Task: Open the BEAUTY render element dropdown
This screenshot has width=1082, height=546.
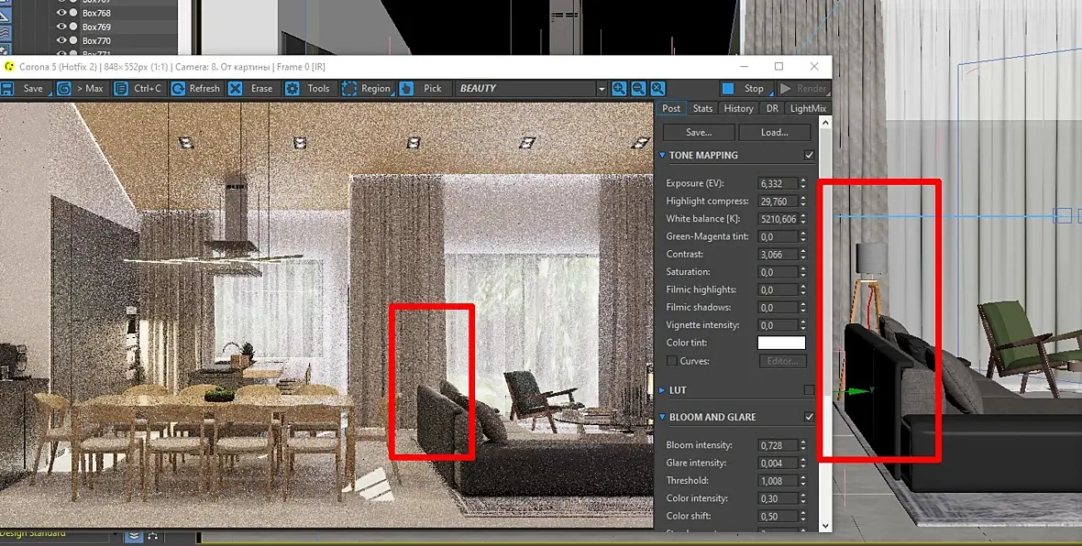Action: (601, 88)
